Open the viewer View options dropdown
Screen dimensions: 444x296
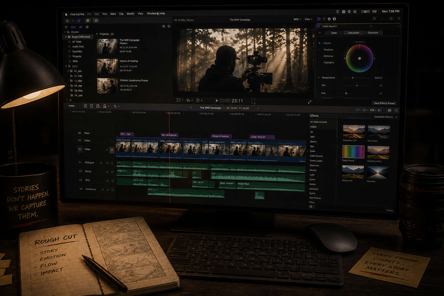click(x=308, y=19)
